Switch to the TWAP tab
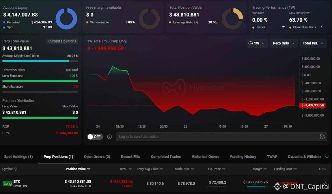Image resolution: width=332 pixels, height=194 pixels. (x=272, y=157)
